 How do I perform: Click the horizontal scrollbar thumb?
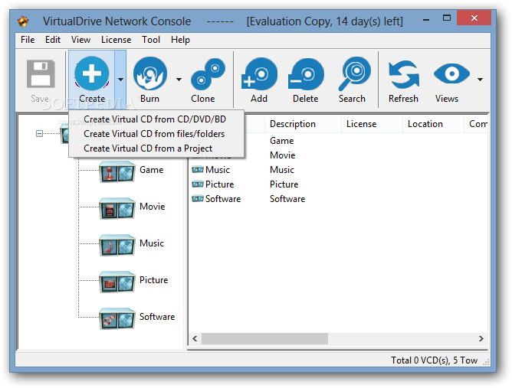tap(264, 338)
